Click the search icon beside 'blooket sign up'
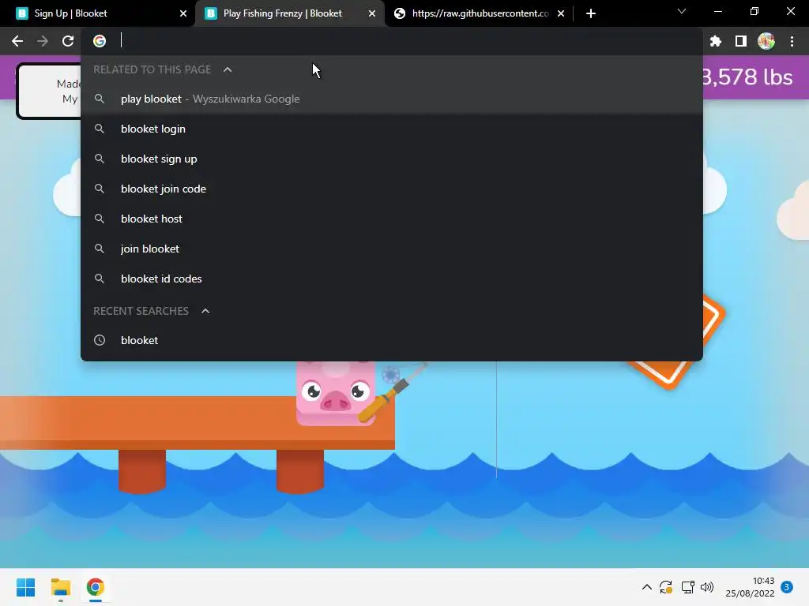The height and width of the screenshot is (606, 809). coord(100,158)
